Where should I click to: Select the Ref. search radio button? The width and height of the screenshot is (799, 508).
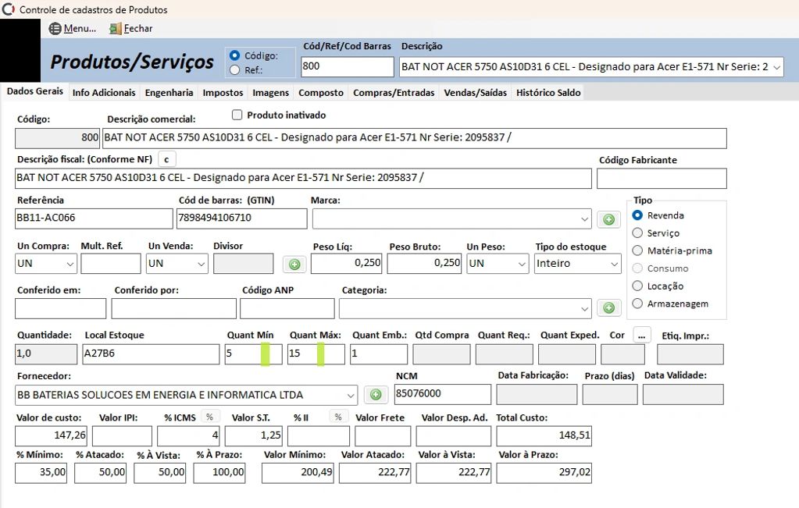tap(235, 70)
